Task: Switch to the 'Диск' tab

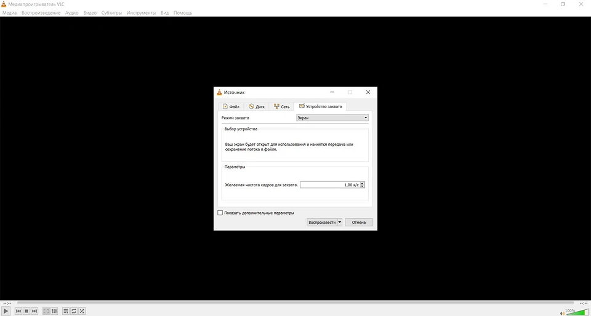Action: coord(257,106)
